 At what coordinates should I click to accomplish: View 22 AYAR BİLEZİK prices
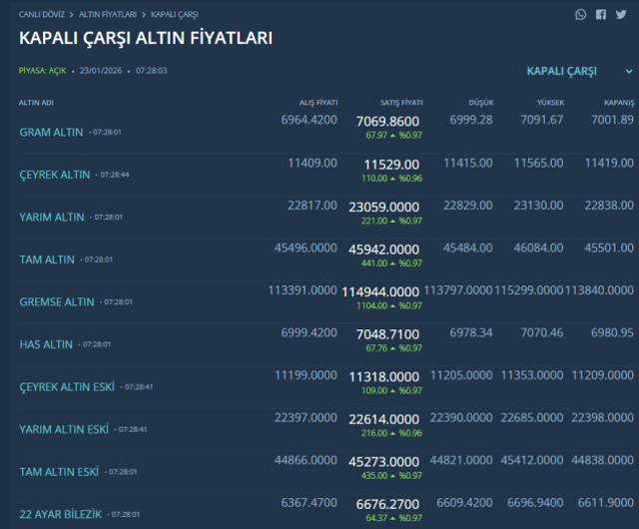pyautogui.click(x=61, y=514)
